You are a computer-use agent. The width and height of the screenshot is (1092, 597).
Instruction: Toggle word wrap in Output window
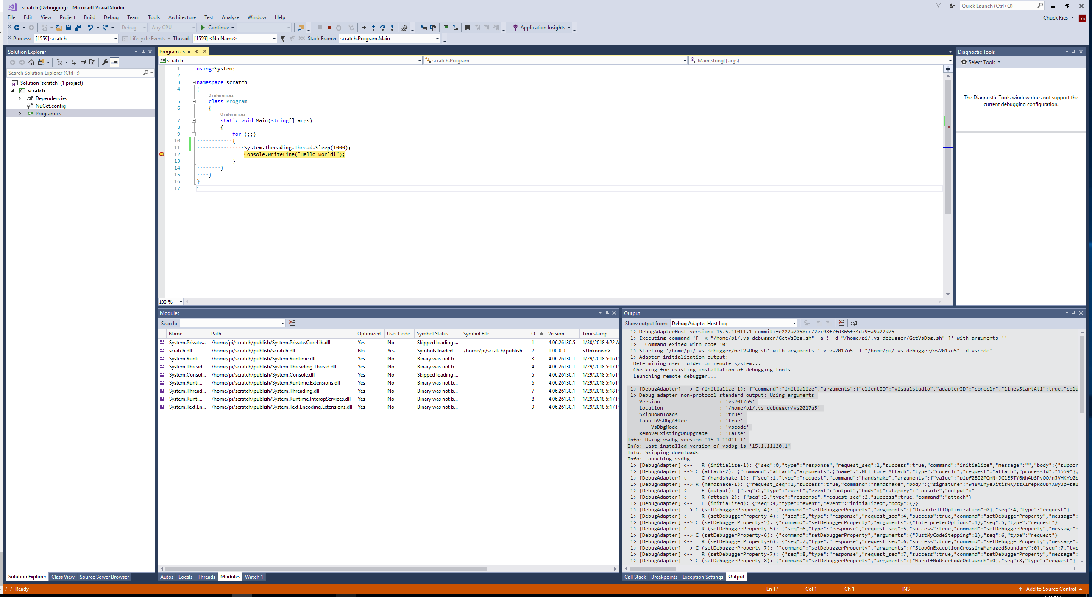(x=854, y=323)
